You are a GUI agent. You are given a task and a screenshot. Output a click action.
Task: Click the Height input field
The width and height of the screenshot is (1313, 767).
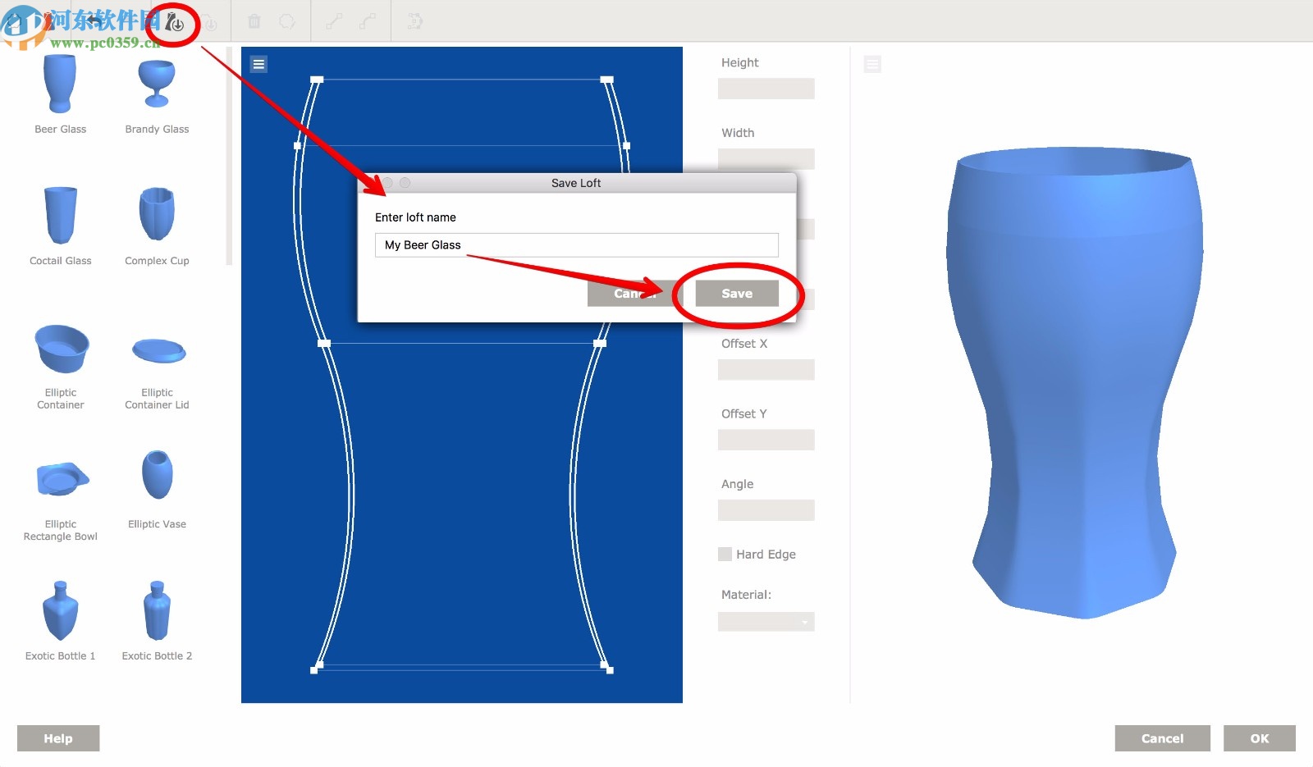point(766,89)
